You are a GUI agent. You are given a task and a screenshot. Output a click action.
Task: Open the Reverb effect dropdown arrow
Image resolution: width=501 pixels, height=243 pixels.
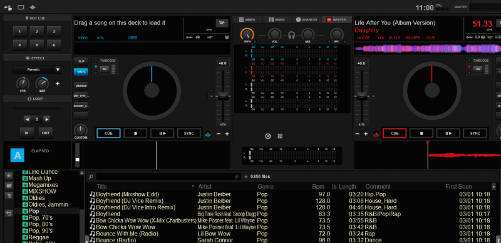(58, 69)
